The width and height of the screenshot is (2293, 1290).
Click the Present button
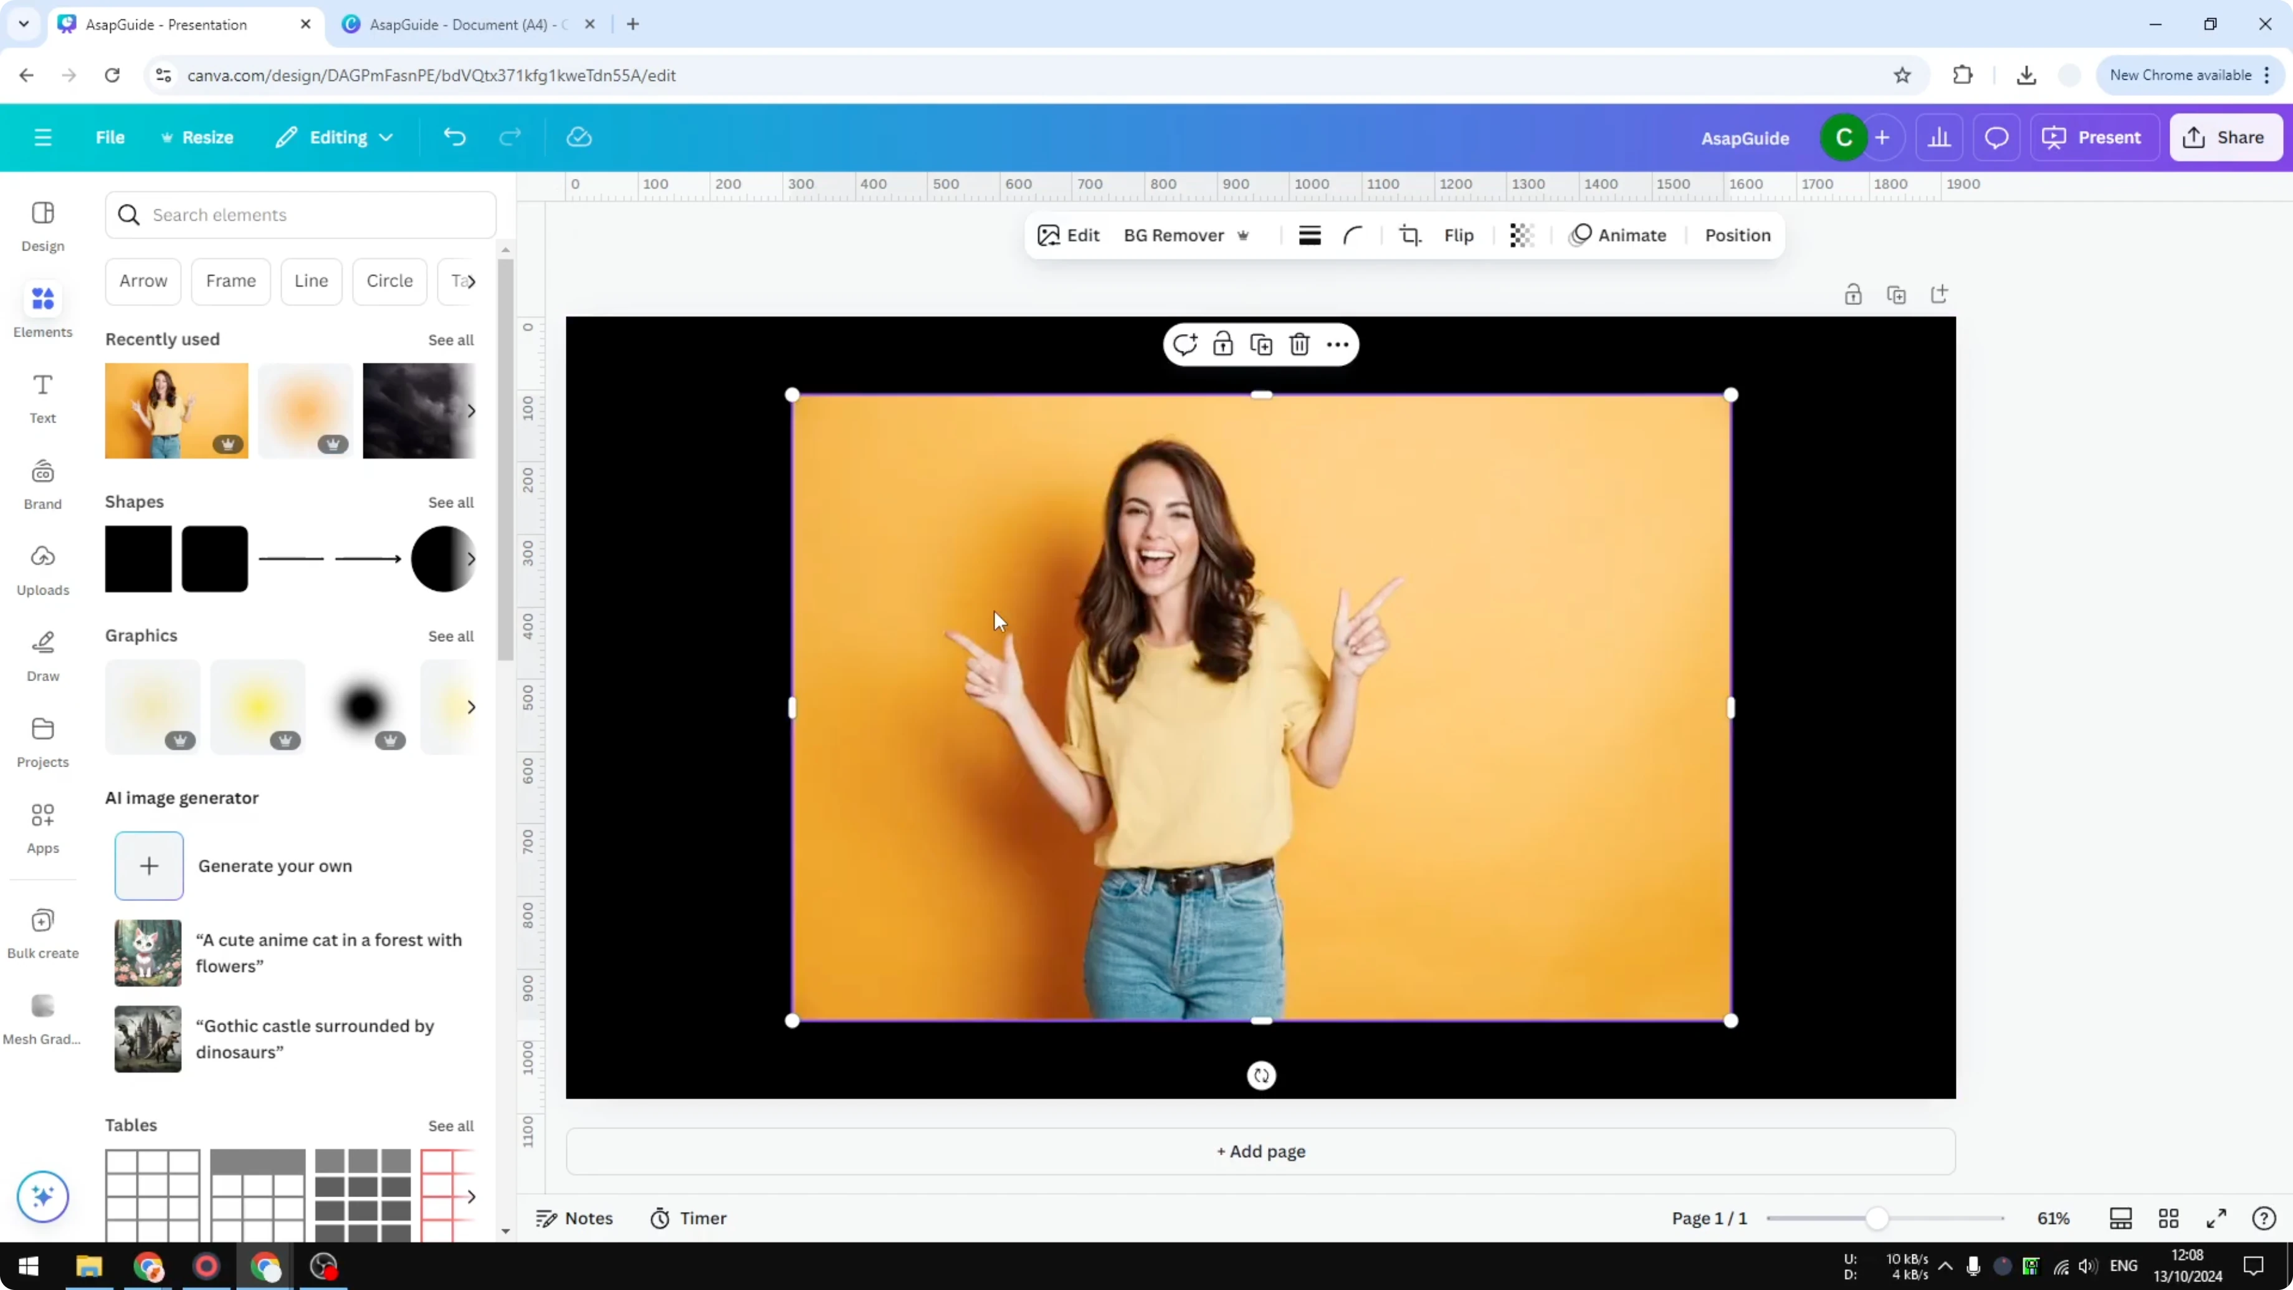[2095, 137]
